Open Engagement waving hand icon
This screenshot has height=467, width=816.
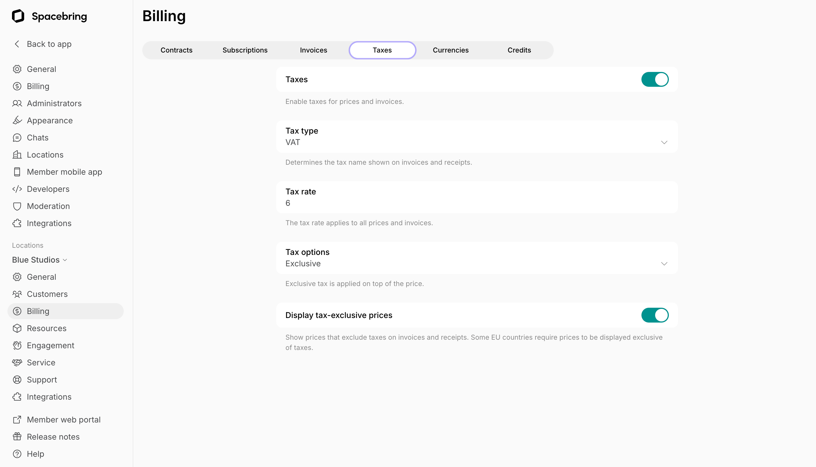pos(17,345)
